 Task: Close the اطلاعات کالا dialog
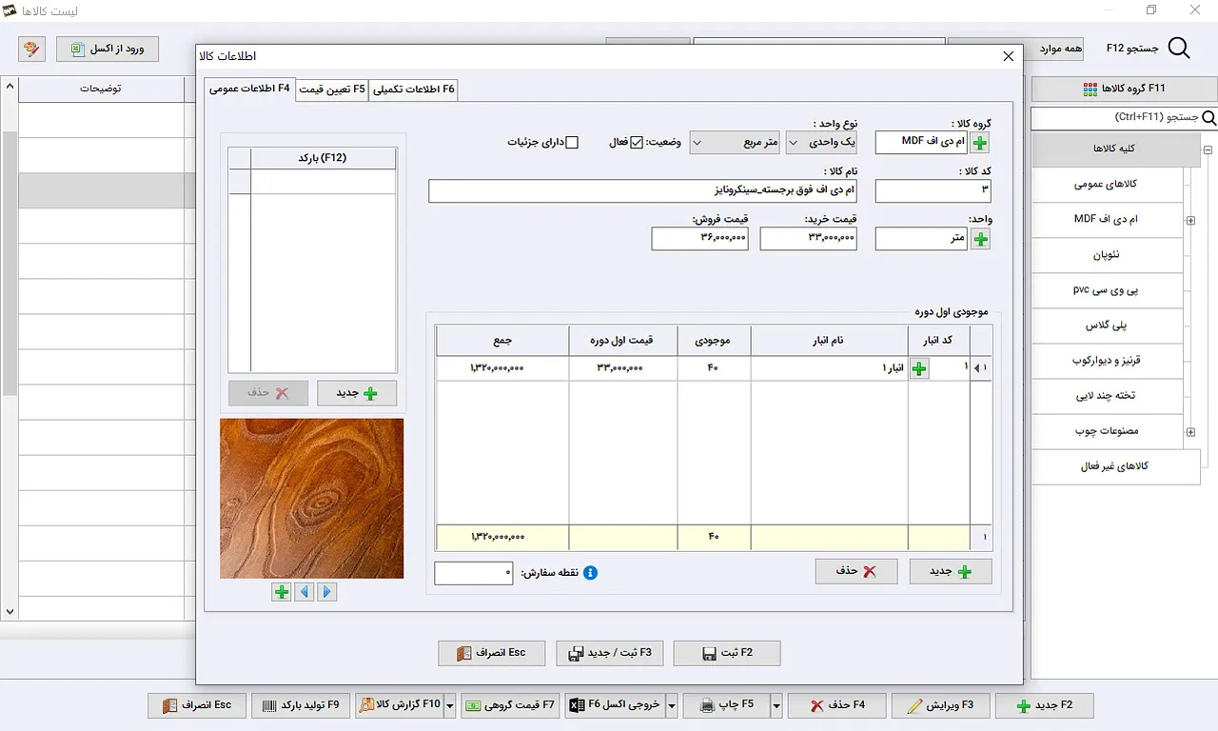(x=1009, y=57)
